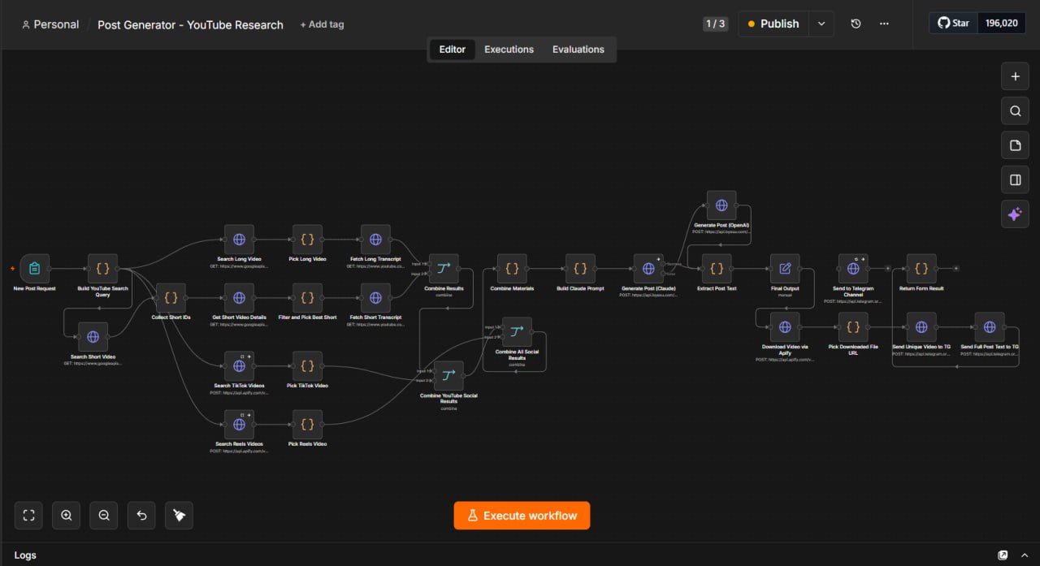The width and height of the screenshot is (1040, 566).
Task: Select the Generate Post (OpenAI) node
Action: (721, 205)
